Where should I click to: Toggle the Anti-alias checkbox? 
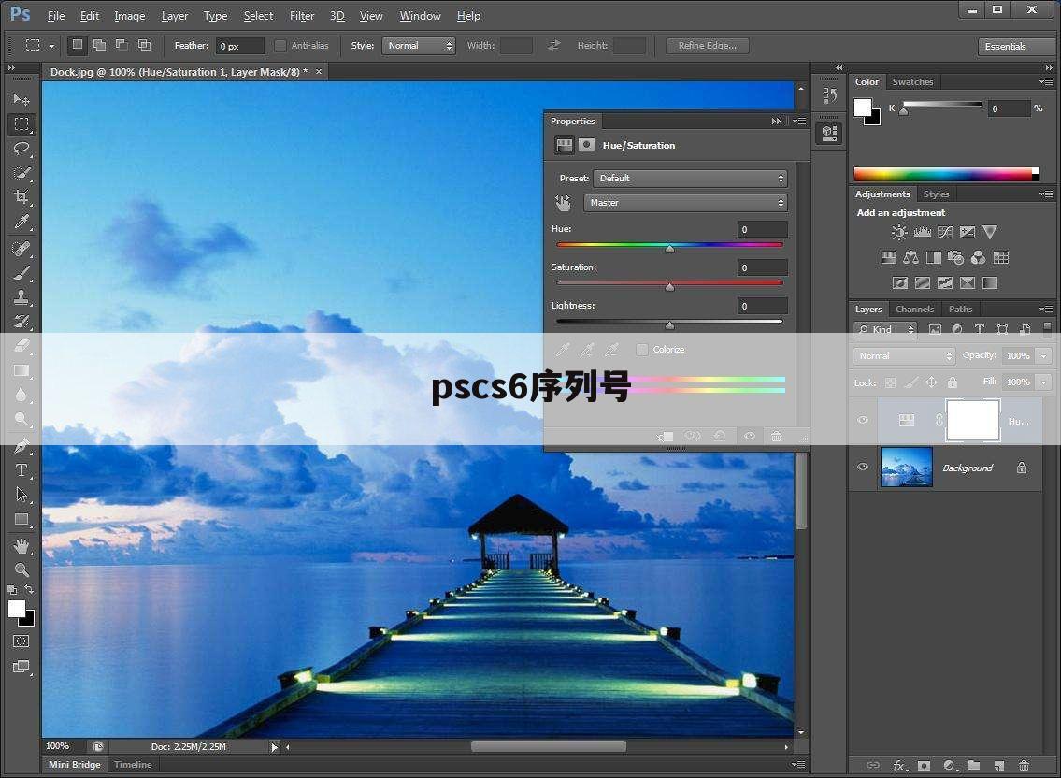tap(280, 46)
